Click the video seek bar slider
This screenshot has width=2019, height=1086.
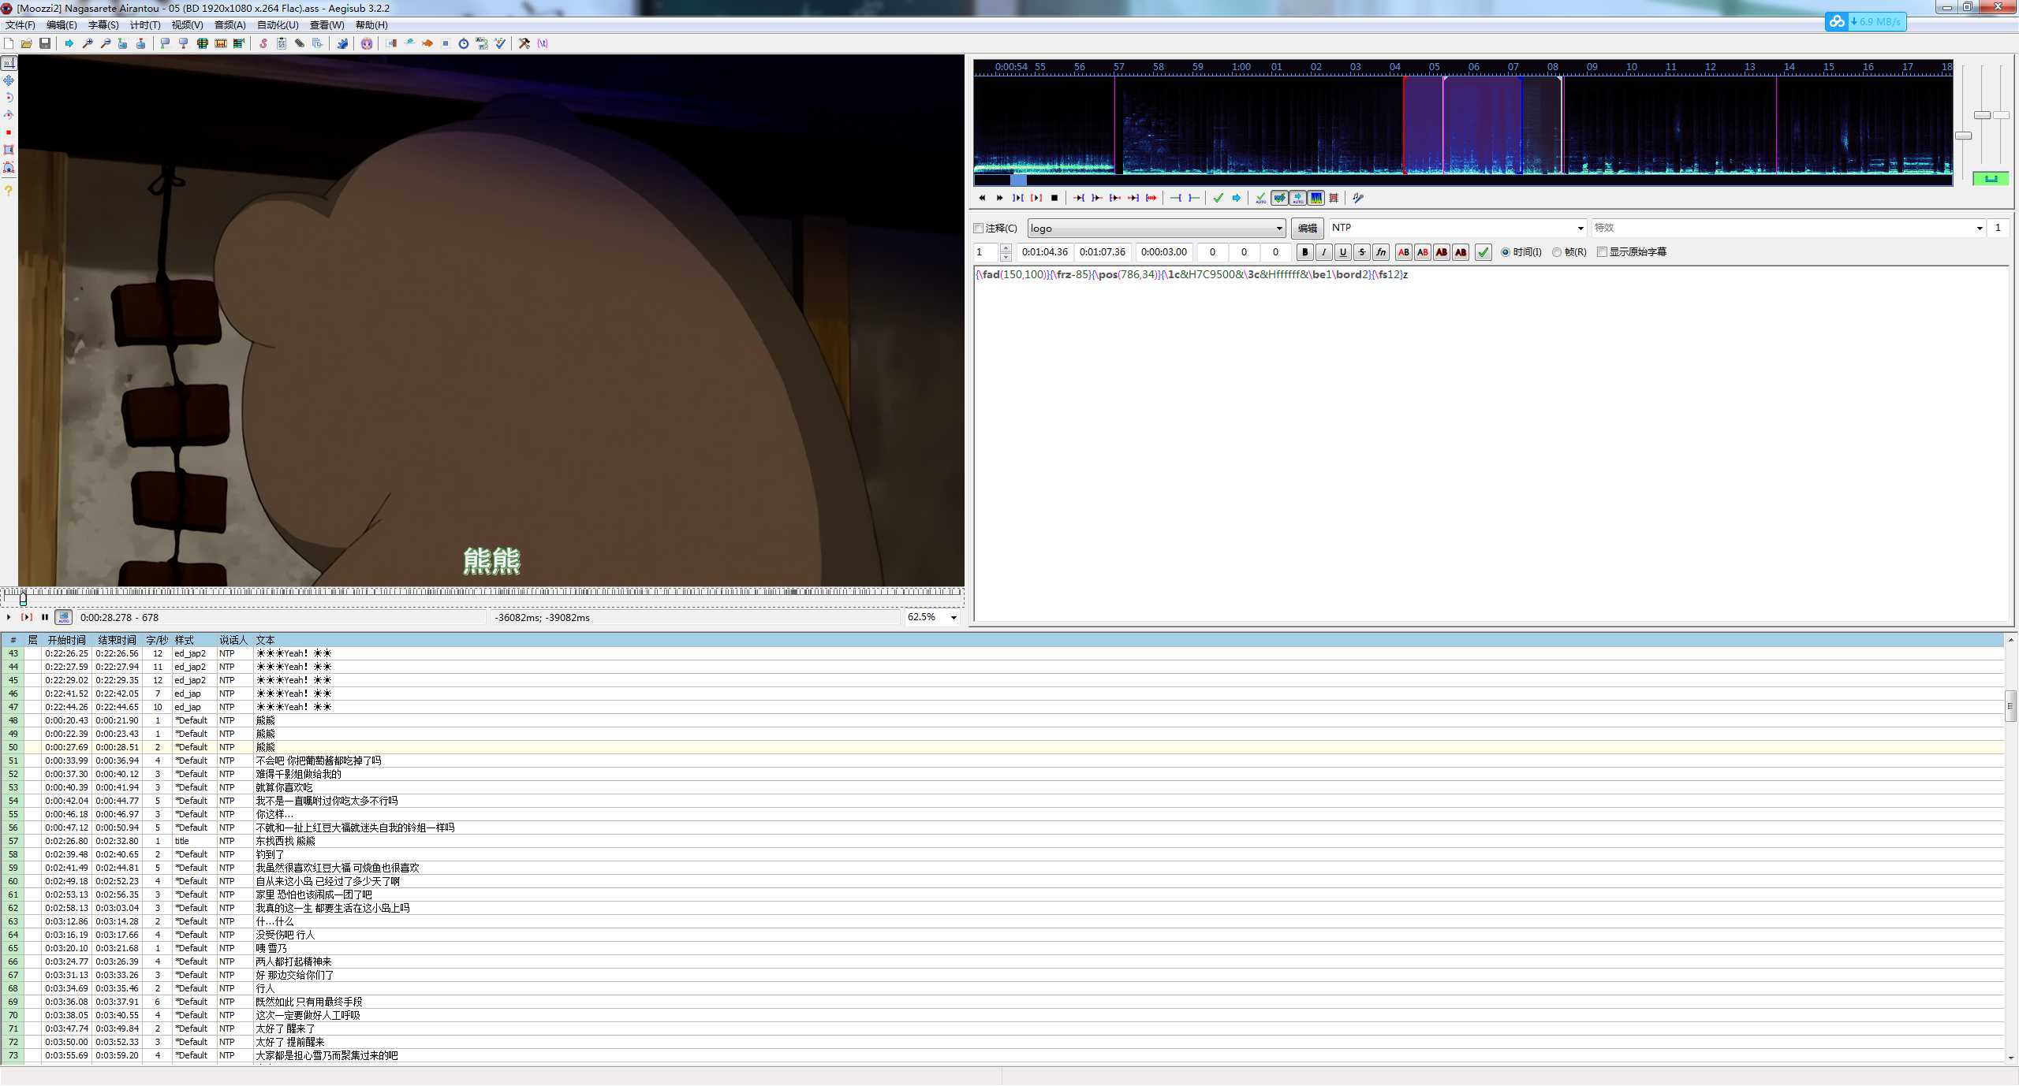click(483, 597)
